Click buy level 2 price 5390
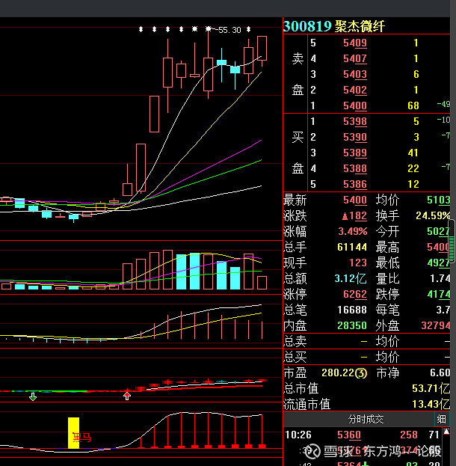 coord(355,138)
